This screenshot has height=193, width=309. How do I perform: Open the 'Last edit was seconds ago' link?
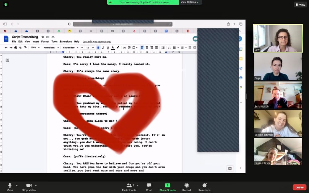97,42
